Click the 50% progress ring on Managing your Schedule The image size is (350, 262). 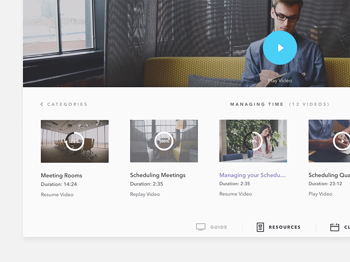254,141
